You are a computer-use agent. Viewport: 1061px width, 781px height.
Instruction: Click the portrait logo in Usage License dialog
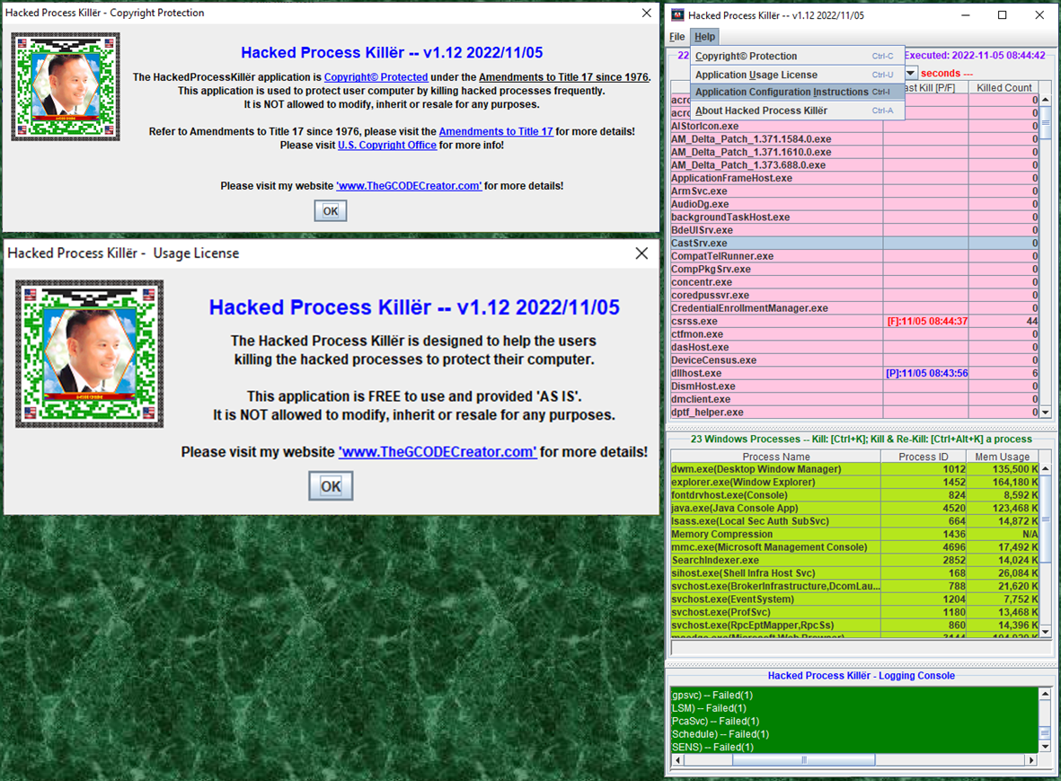[90, 353]
